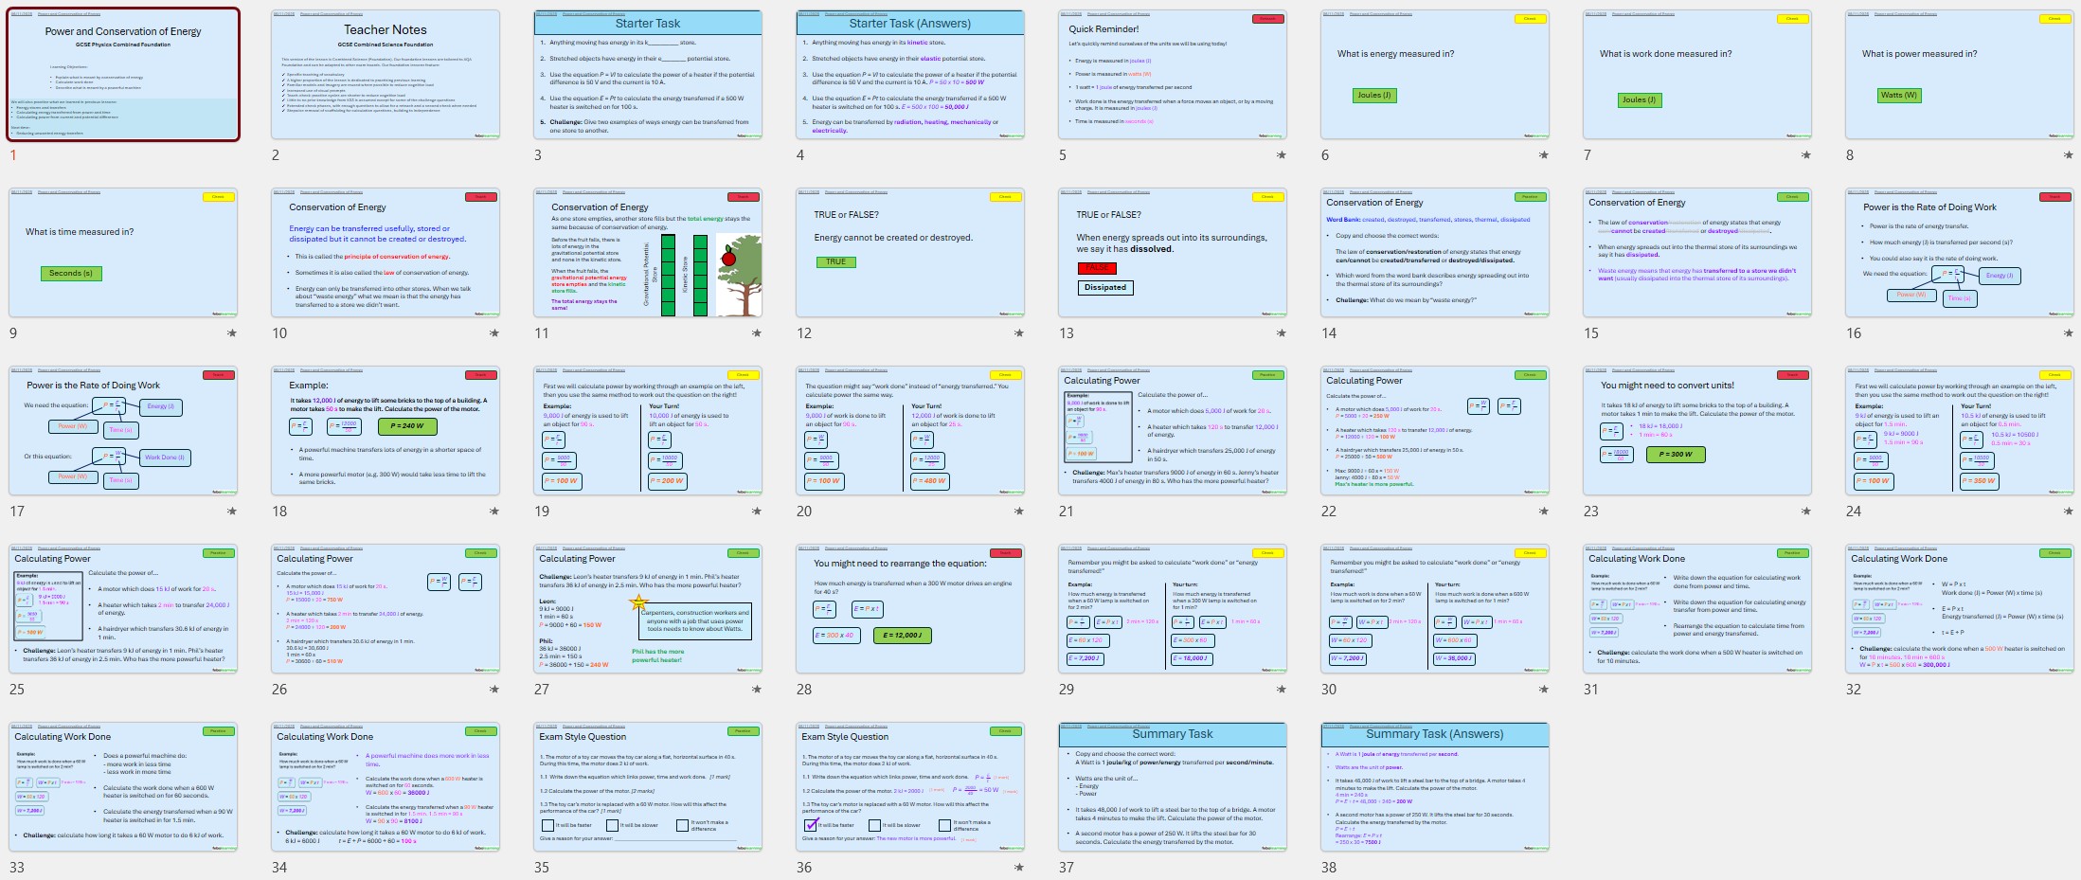Click the red FALSE box on slide 13

pyautogui.click(x=1097, y=268)
